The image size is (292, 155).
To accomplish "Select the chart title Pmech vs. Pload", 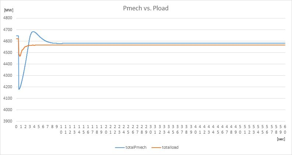I will (146, 8).
